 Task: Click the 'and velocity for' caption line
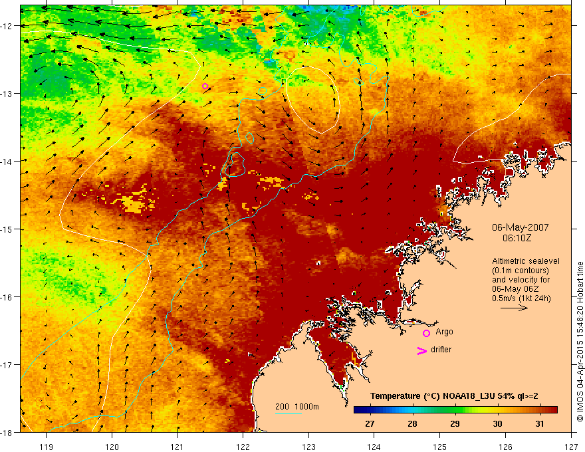pyautogui.click(x=521, y=280)
